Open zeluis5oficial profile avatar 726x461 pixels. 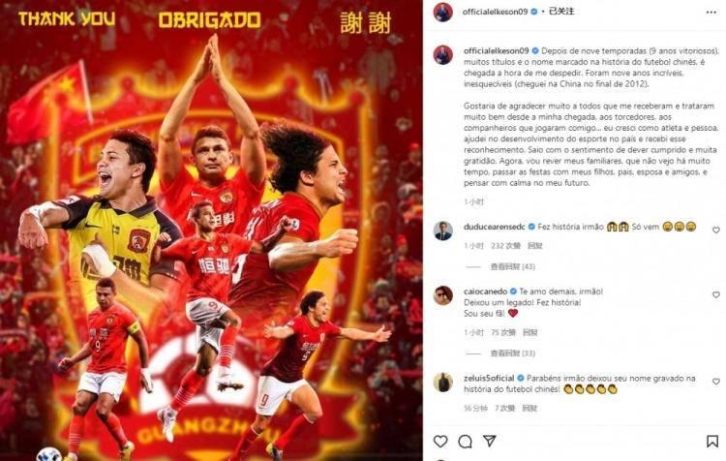pyautogui.click(x=442, y=383)
